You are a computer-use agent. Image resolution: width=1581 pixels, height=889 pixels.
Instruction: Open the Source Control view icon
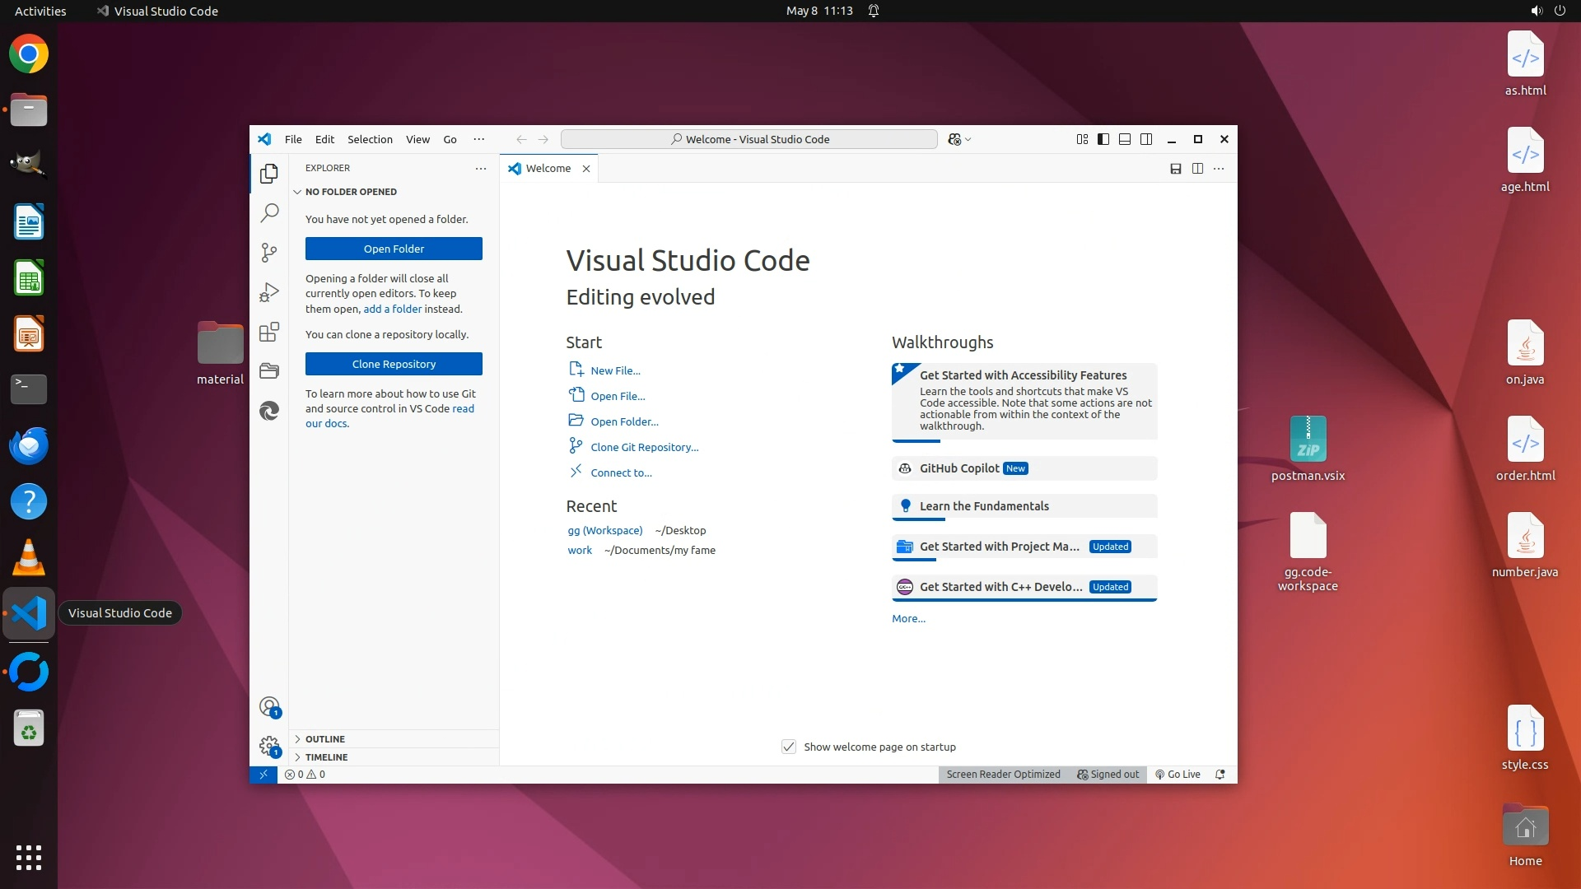(269, 253)
